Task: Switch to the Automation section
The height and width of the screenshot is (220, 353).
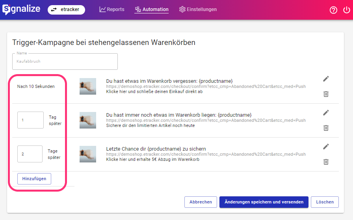Action: pyautogui.click(x=152, y=9)
